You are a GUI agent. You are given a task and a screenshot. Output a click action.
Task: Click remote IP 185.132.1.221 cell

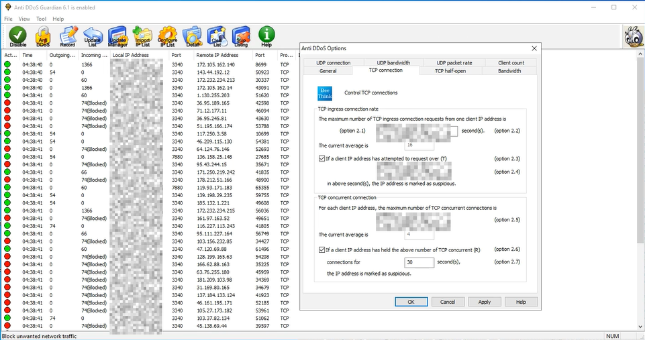213,203
